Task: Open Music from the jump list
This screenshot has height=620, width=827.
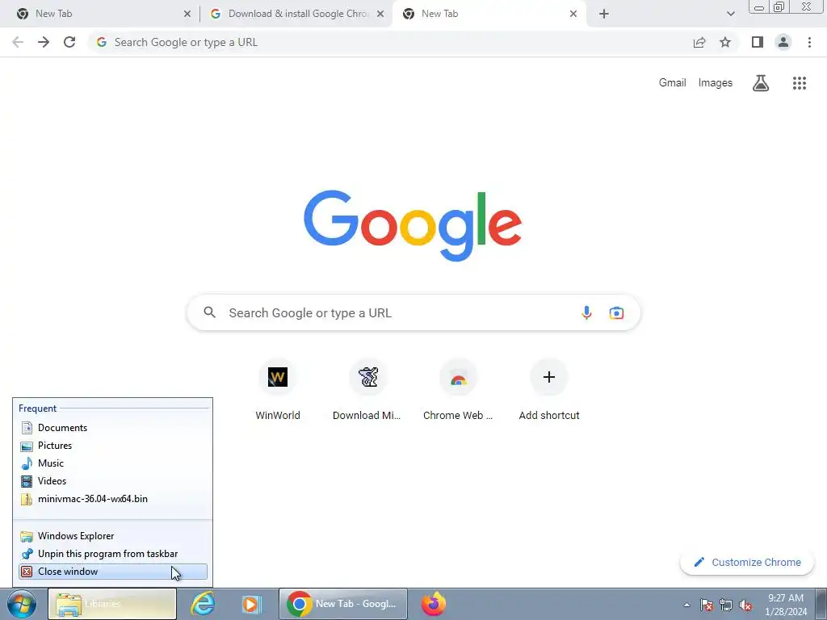Action: click(113, 463)
